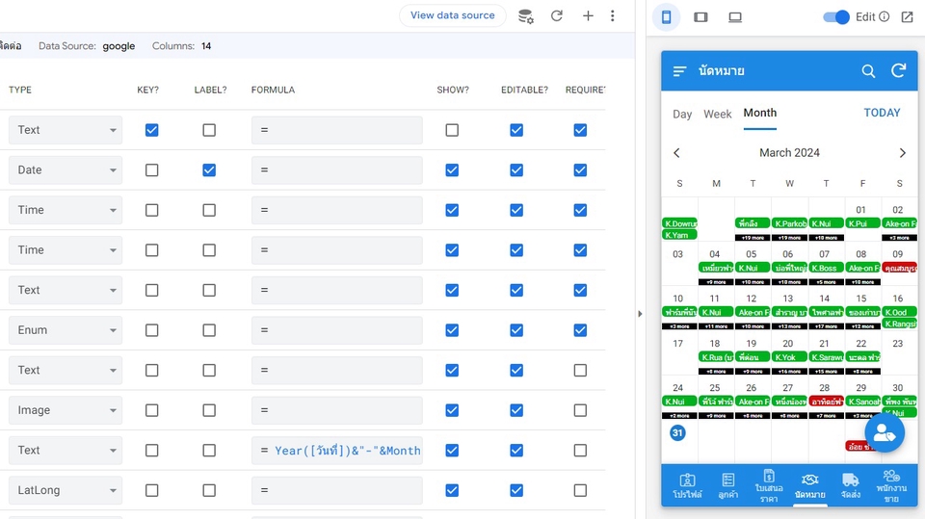Regenerate table structure with refresh icon
The width and height of the screenshot is (925, 519).
point(556,16)
